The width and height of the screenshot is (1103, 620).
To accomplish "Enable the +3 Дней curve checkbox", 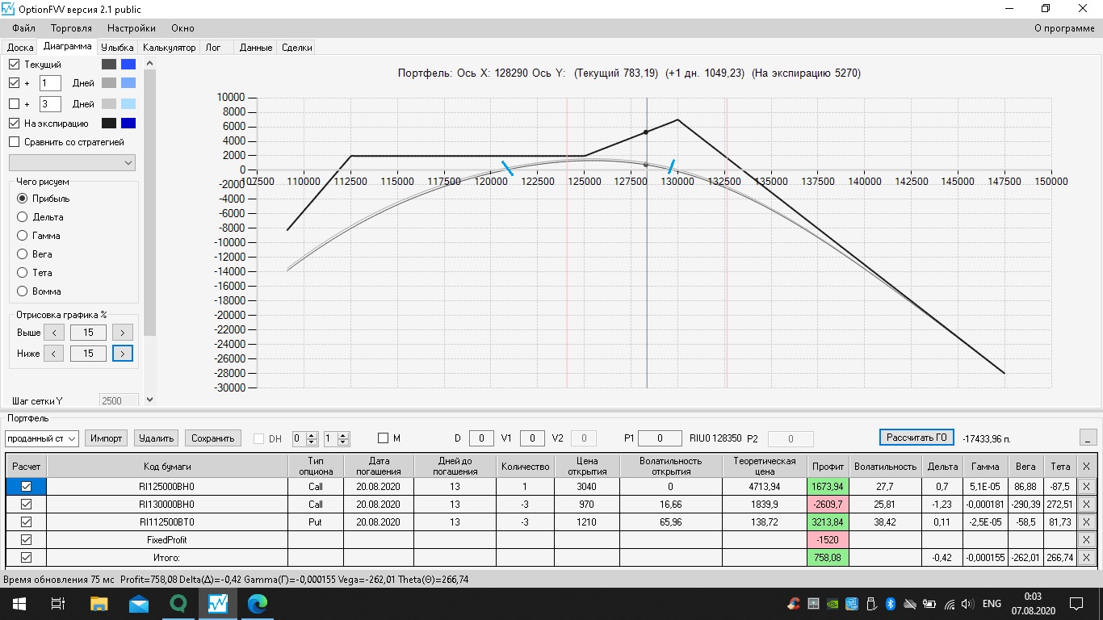I will (x=14, y=103).
